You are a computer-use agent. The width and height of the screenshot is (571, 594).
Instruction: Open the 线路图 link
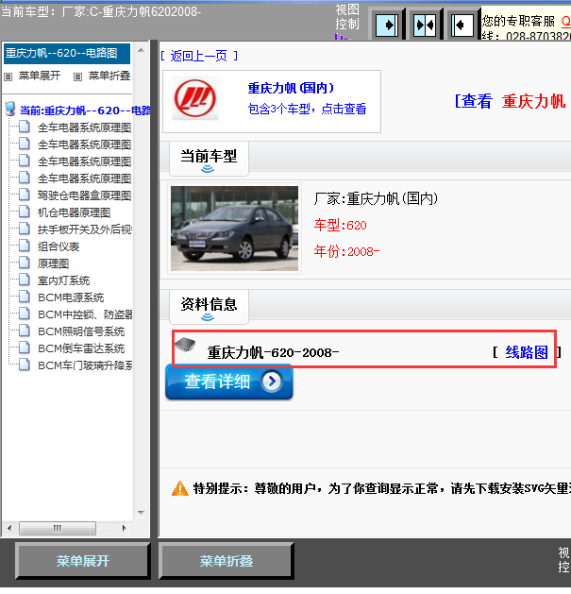pos(527,352)
